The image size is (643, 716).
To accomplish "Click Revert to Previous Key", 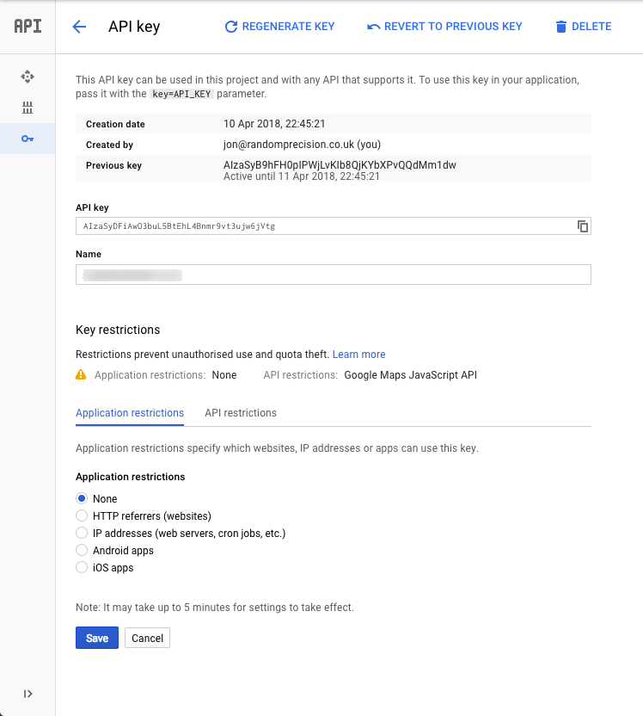I will click(444, 27).
